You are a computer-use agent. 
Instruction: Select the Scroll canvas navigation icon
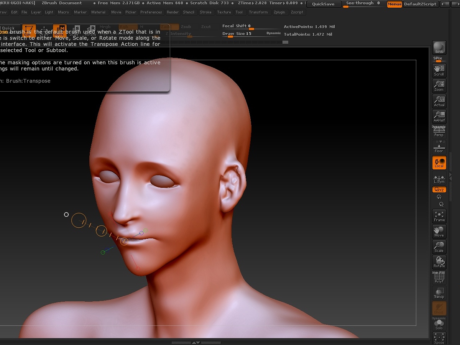click(439, 71)
